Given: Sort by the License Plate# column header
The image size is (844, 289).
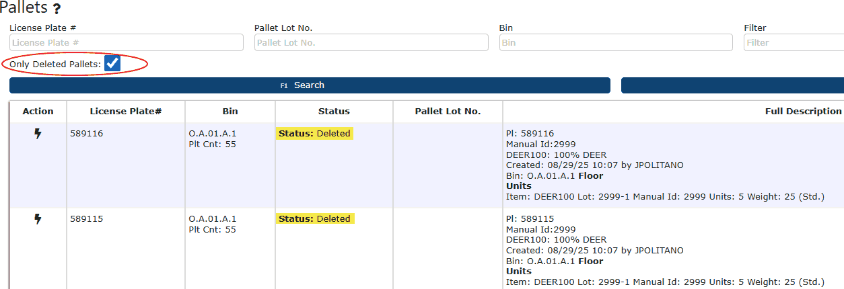Looking at the screenshot, I should pos(126,112).
